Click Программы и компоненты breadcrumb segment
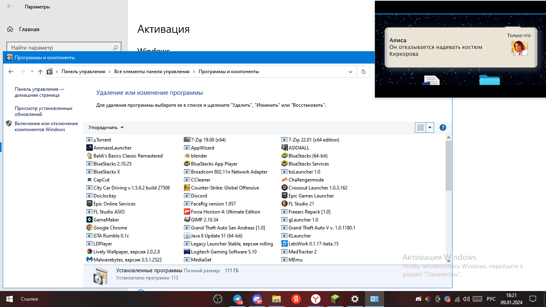The width and height of the screenshot is (546, 307). coord(229,72)
